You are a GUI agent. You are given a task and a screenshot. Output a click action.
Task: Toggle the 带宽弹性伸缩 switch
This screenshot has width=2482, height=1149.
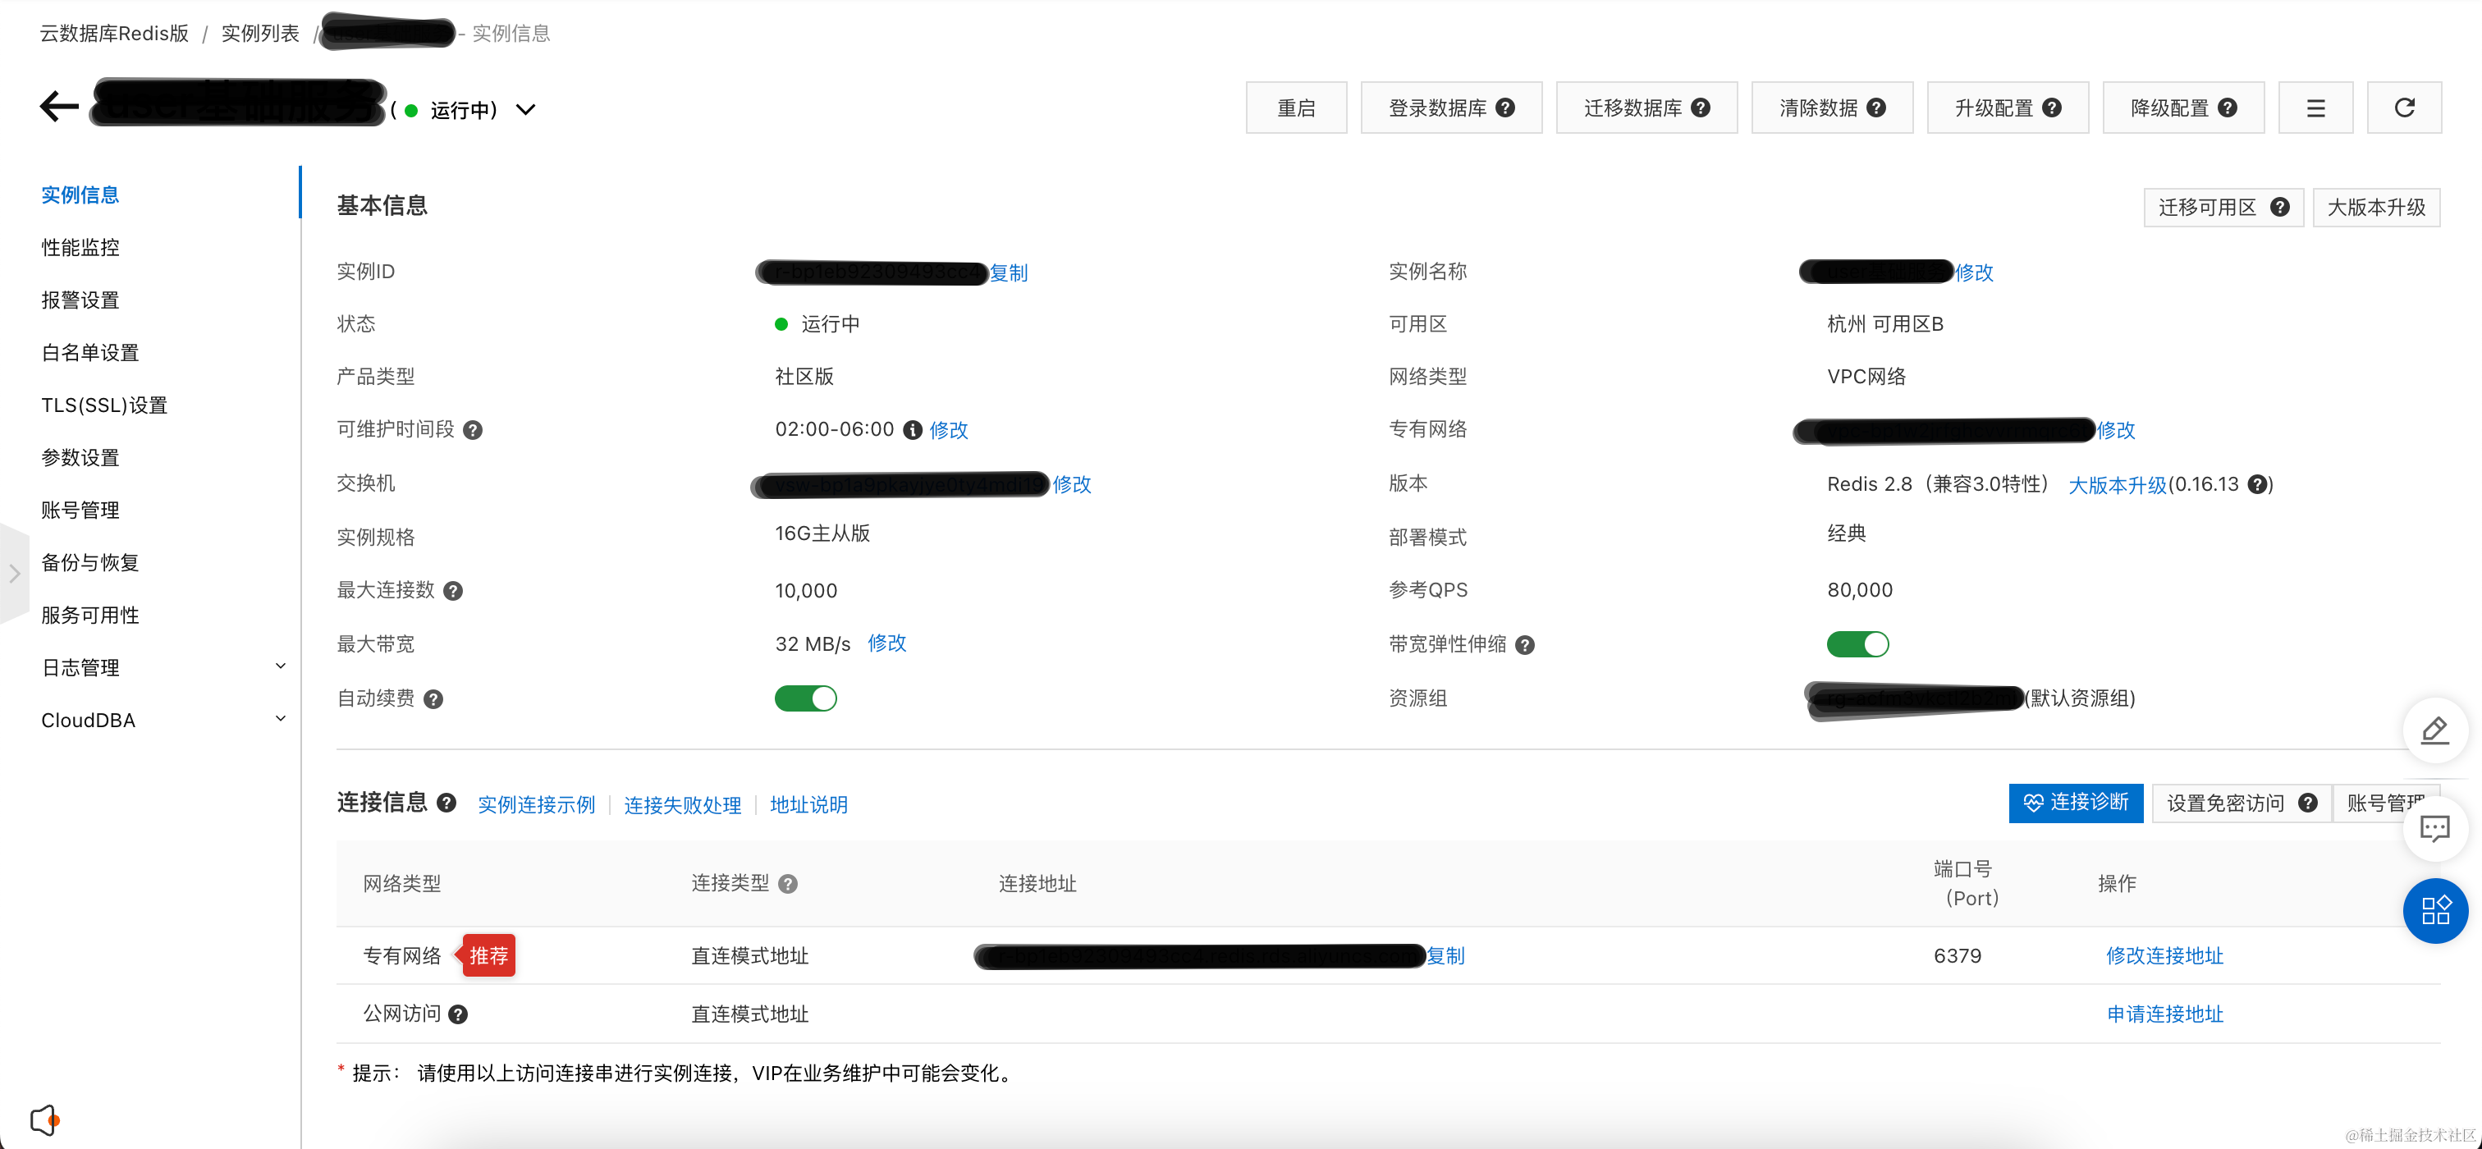click(x=1857, y=644)
